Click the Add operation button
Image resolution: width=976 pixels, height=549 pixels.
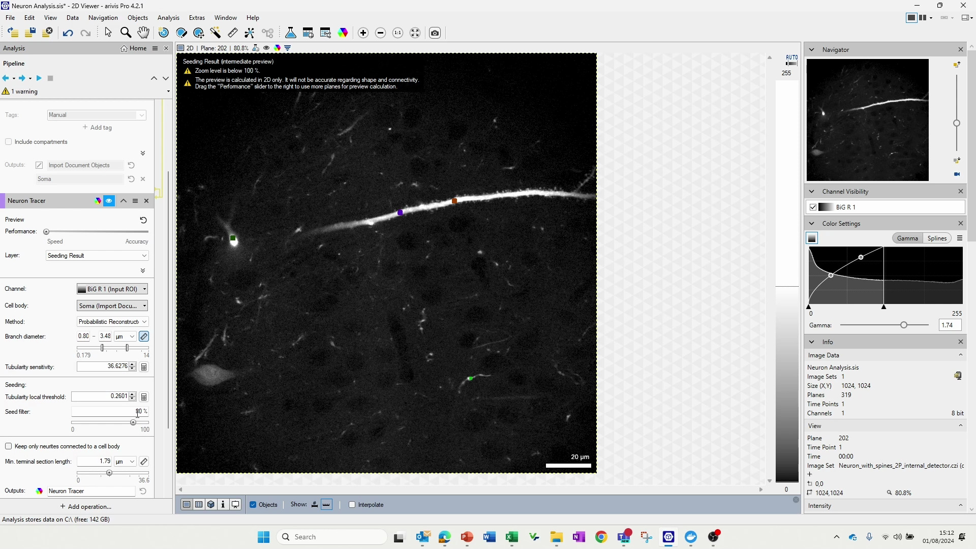(86, 506)
